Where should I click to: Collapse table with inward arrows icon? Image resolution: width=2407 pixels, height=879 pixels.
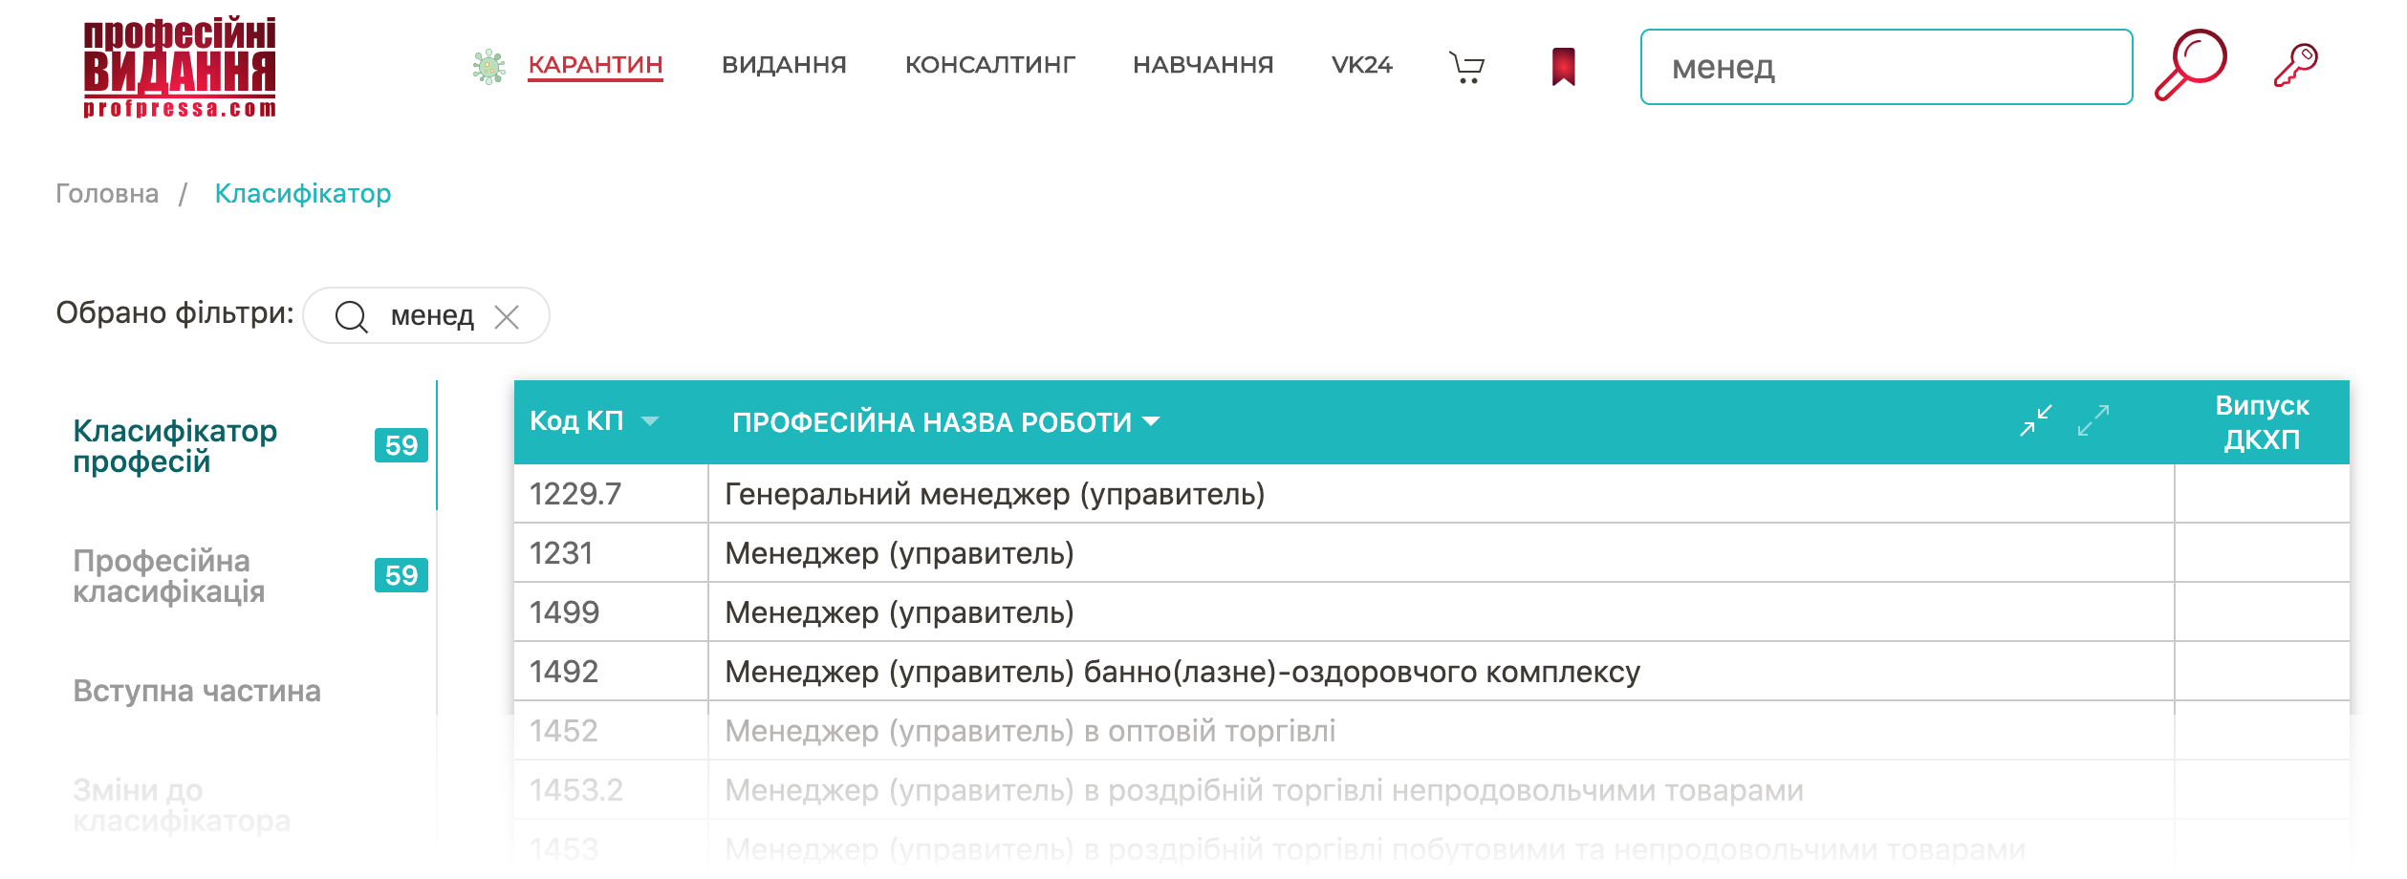pyautogui.click(x=2035, y=420)
